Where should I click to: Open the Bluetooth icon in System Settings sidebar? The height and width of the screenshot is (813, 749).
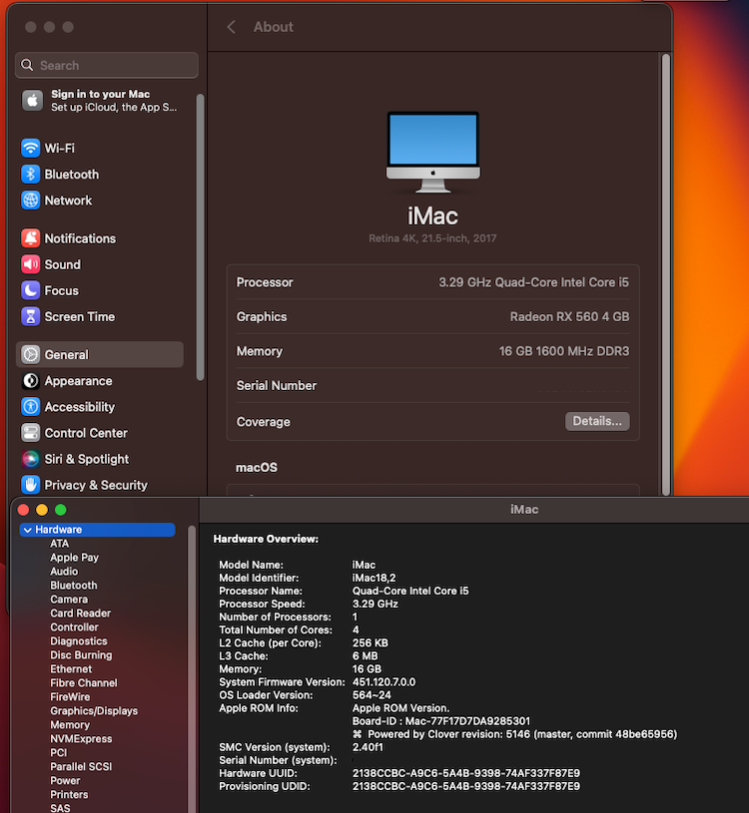(31, 175)
